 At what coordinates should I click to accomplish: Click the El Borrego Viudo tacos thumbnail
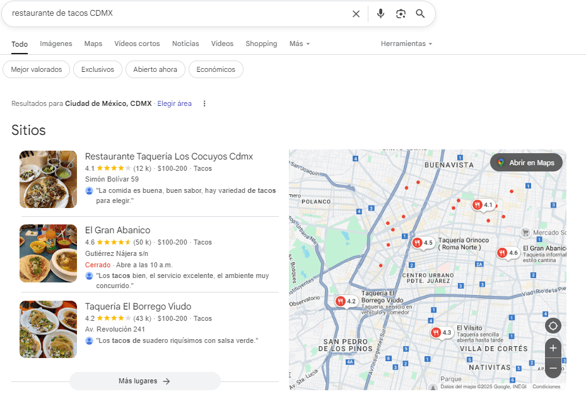(48, 330)
